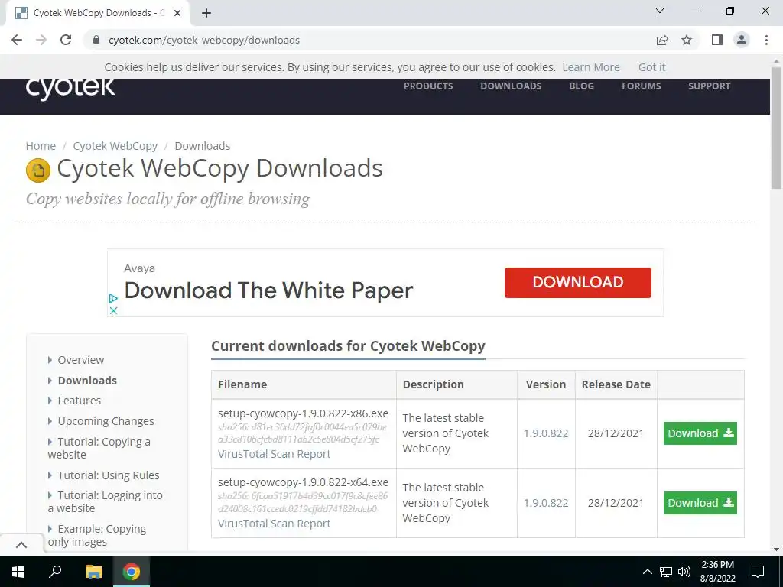783x587 pixels.
Task: Open File Explorer from the taskbar
Action: click(x=93, y=572)
